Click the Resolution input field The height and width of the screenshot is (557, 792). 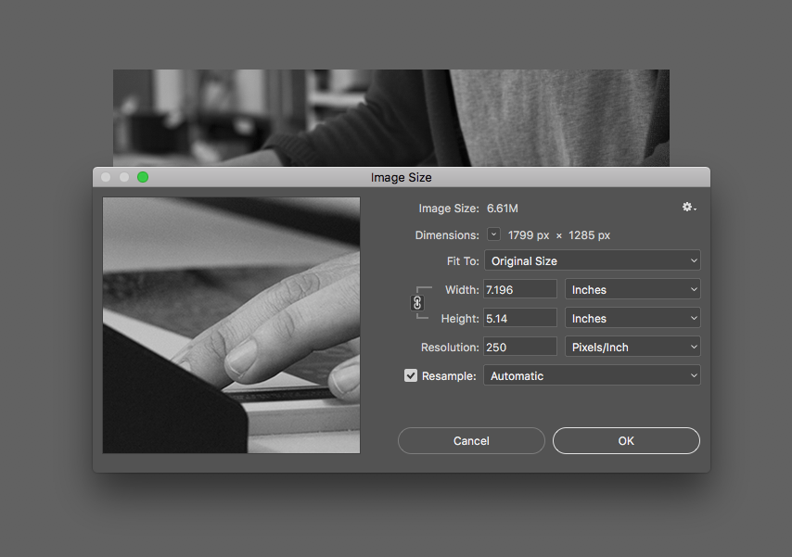pyautogui.click(x=520, y=347)
